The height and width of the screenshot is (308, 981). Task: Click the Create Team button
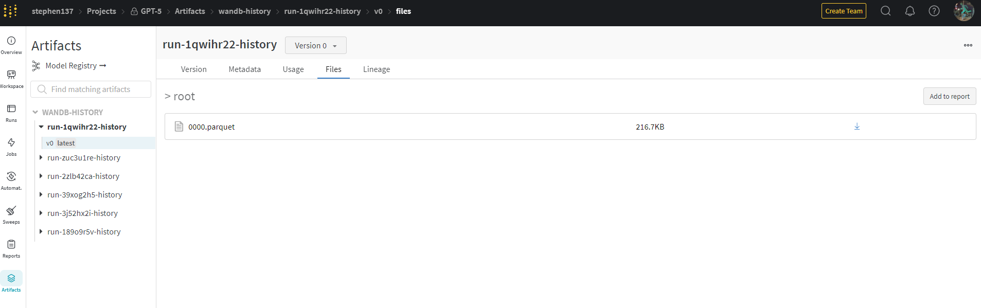[844, 11]
